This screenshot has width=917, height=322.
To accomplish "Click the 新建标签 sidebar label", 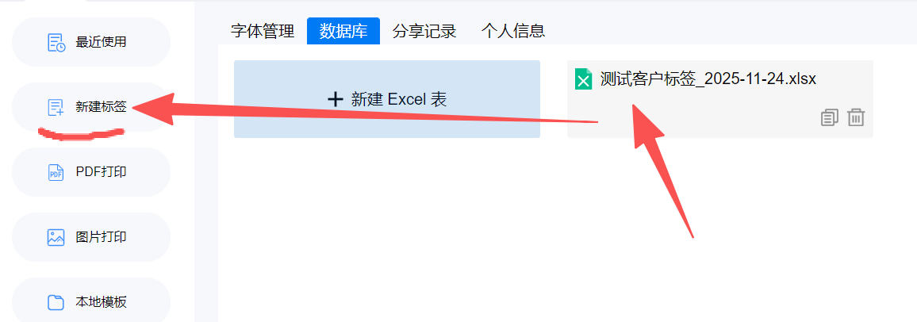I will (x=101, y=107).
